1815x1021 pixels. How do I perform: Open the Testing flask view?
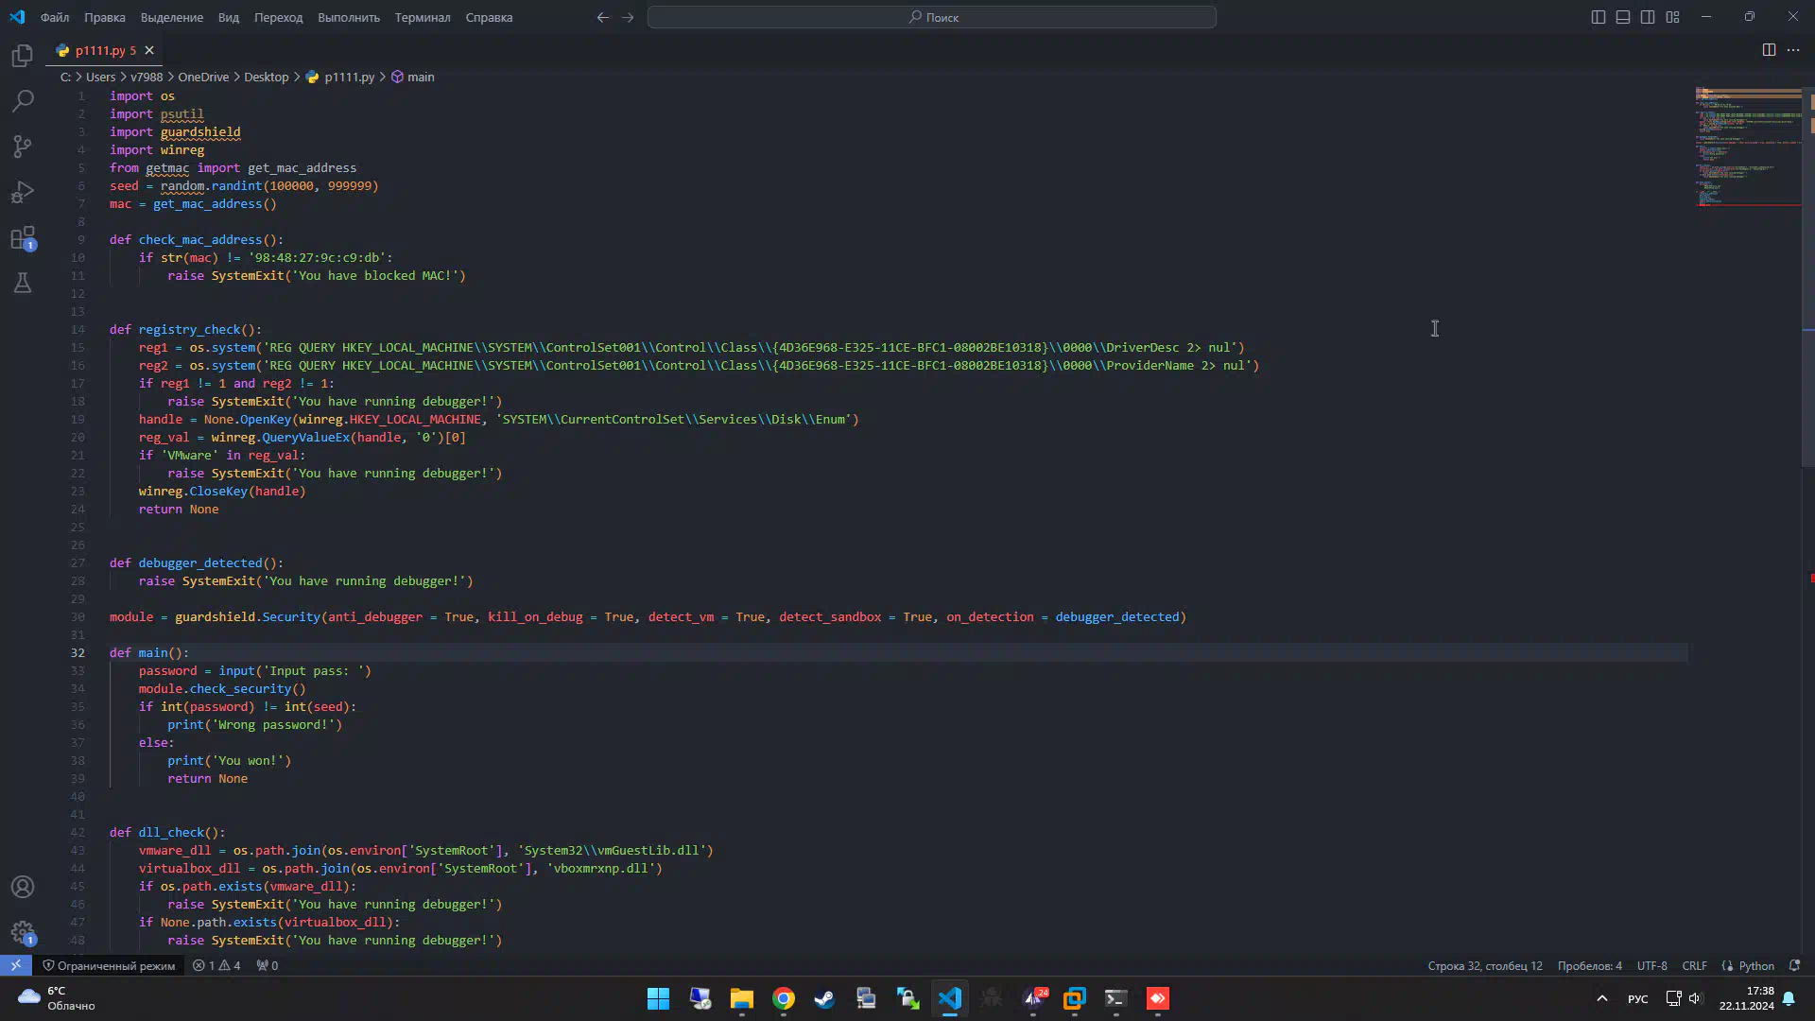pyautogui.click(x=23, y=283)
